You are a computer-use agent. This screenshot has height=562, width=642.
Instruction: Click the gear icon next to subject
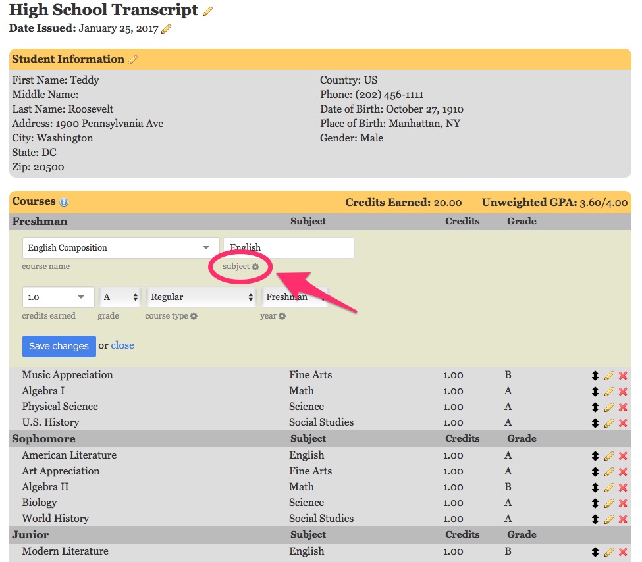pyautogui.click(x=255, y=267)
